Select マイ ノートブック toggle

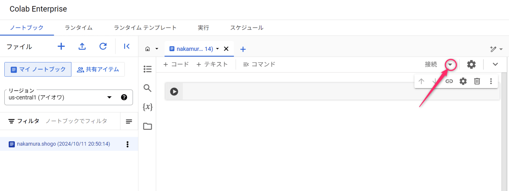point(38,69)
